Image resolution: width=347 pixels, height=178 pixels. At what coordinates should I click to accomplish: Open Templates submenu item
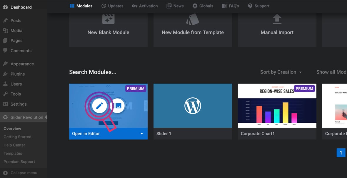click(x=13, y=153)
